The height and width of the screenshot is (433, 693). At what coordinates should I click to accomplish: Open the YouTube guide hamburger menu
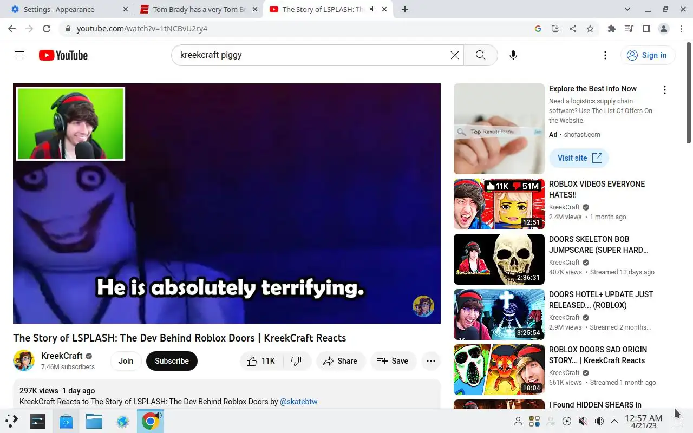(19, 55)
